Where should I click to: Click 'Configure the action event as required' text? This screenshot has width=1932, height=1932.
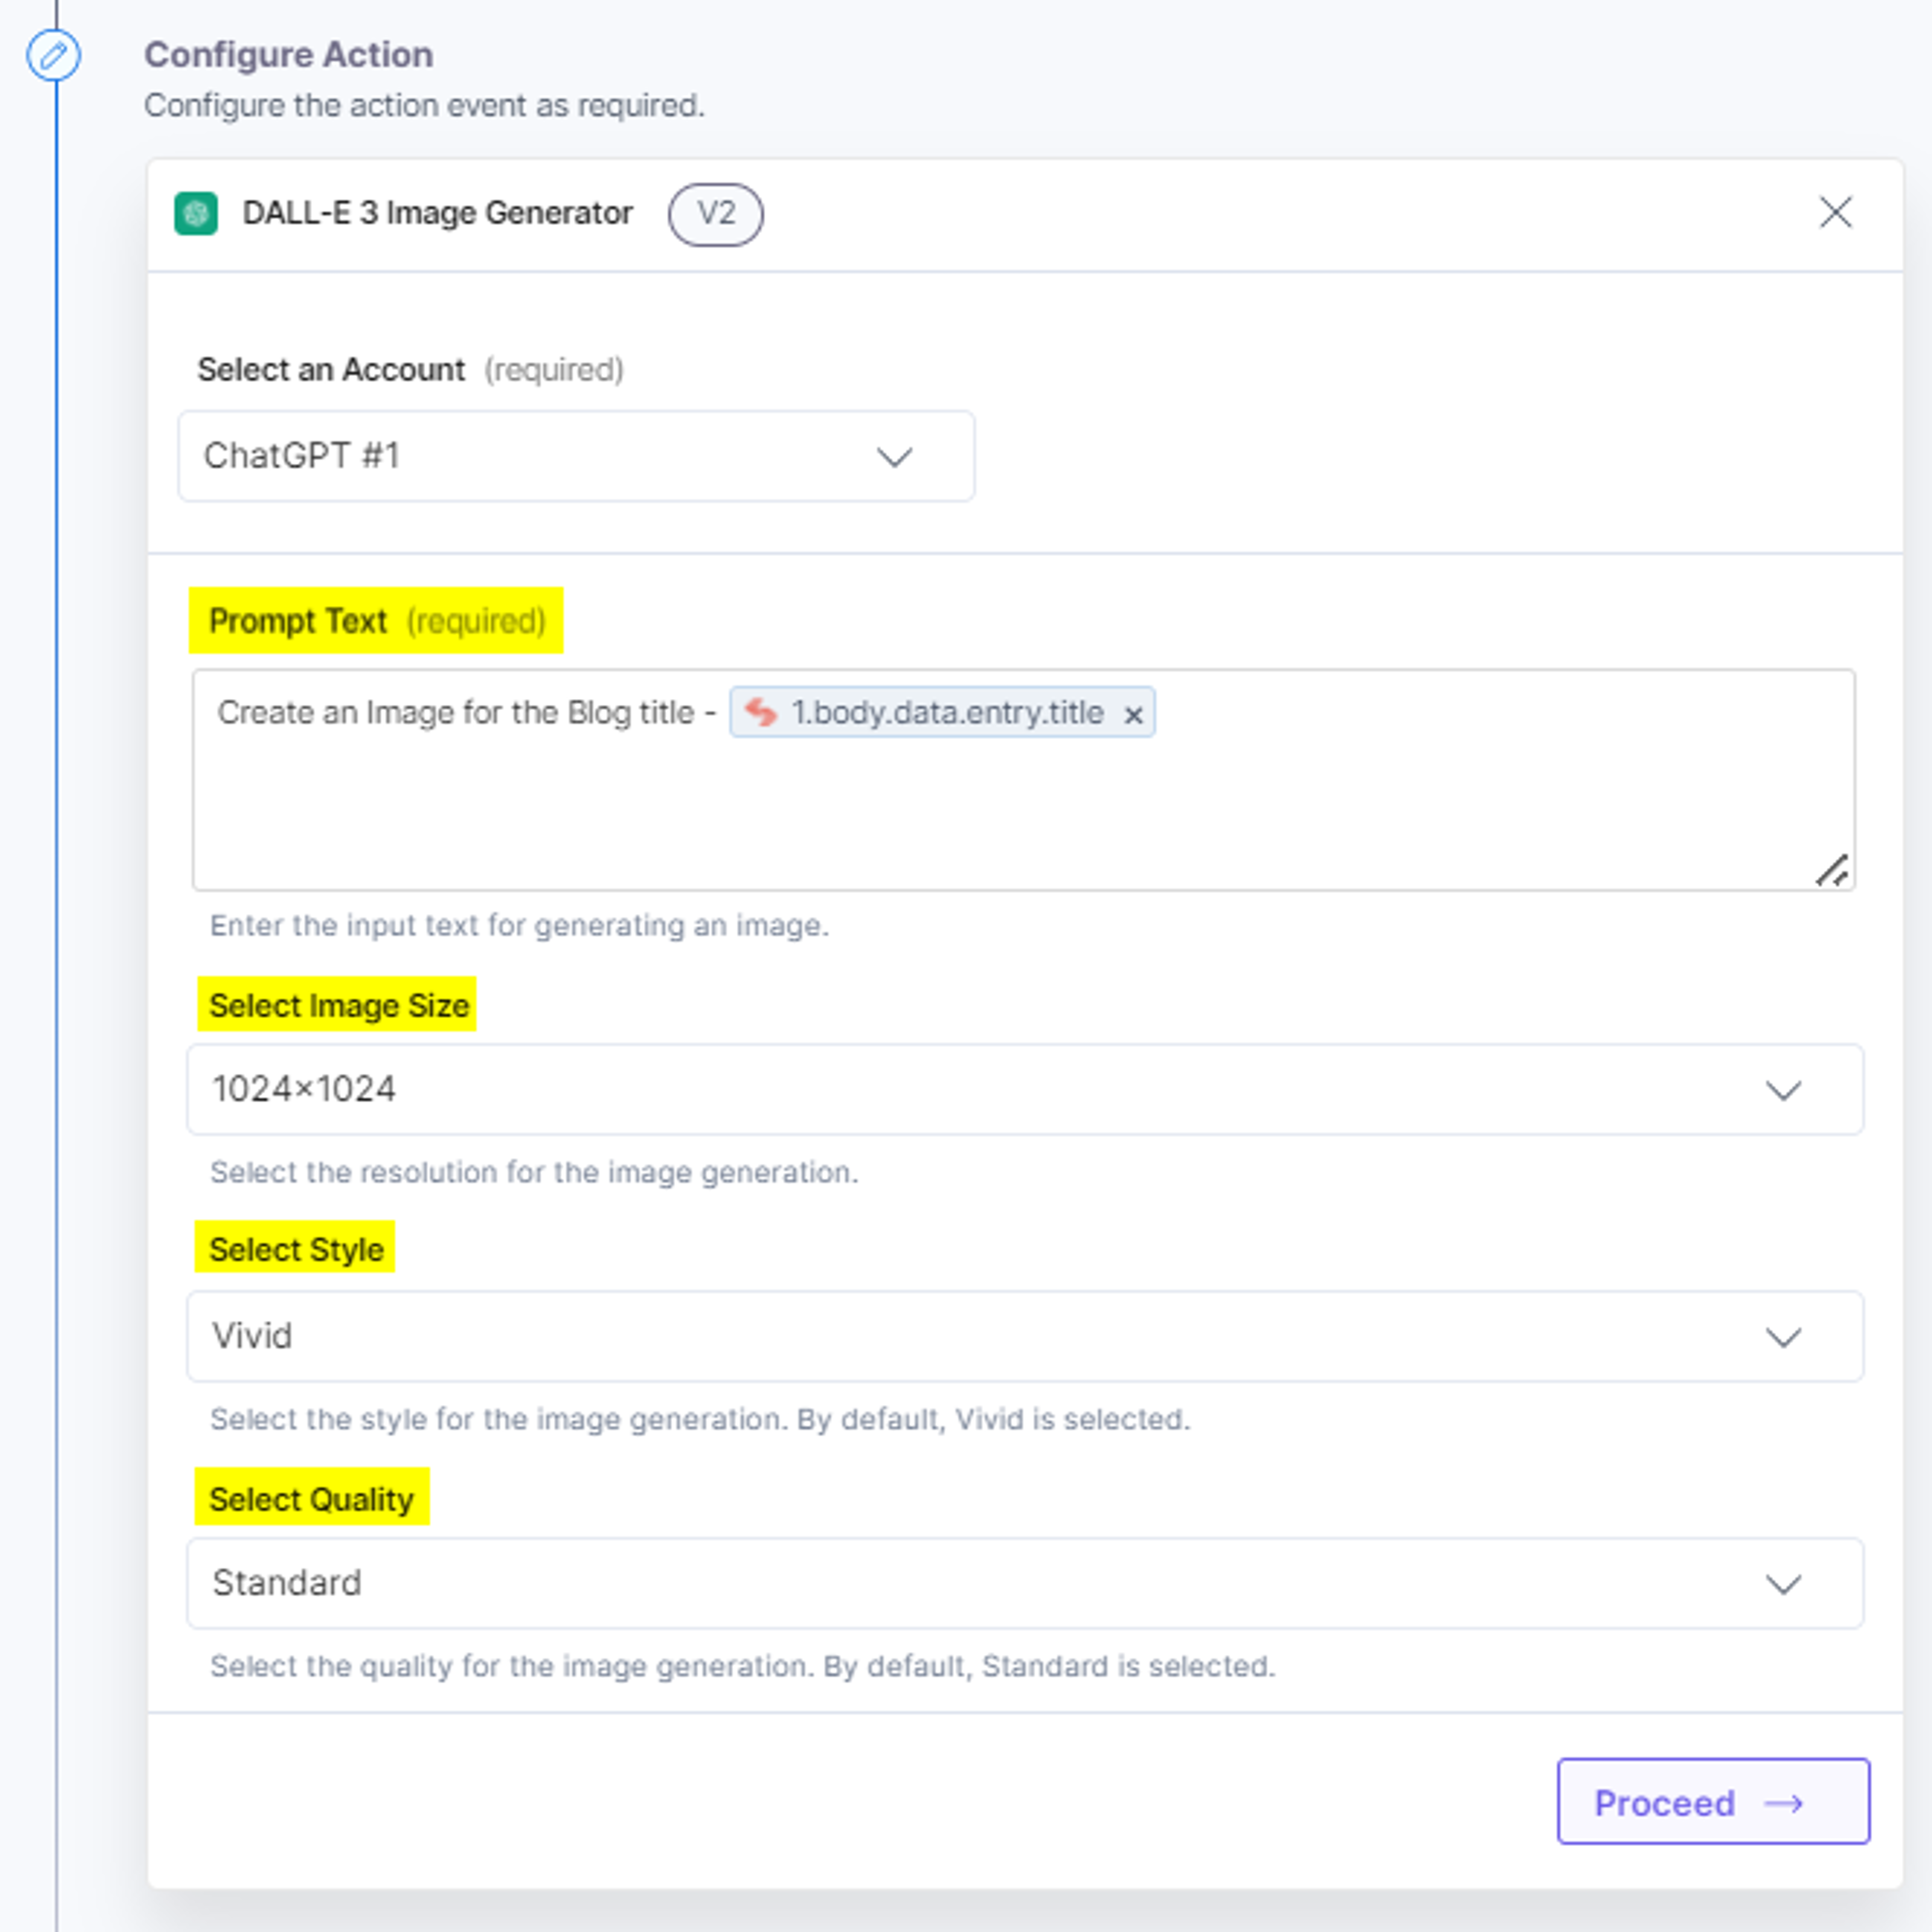(425, 105)
